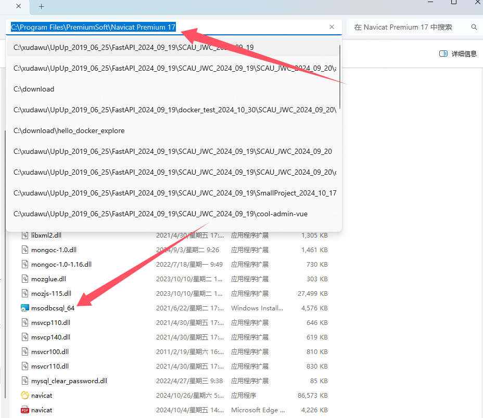Click the address suggestions list scrollbar
The height and width of the screenshot is (418, 483).
(x=340, y=77)
